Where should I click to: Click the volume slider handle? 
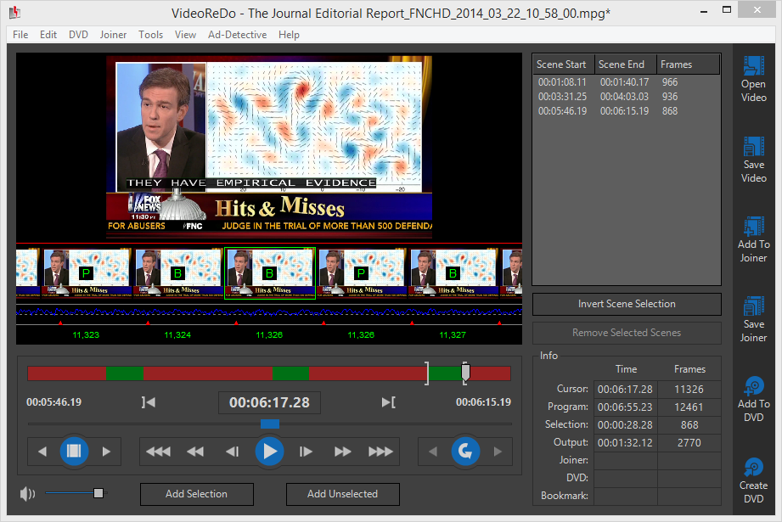[x=98, y=493]
